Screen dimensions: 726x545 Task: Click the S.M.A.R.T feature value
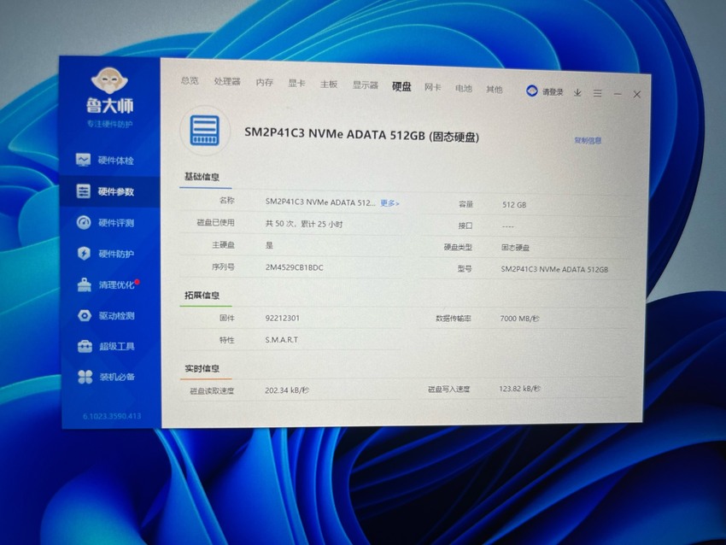(x=282, y=340)
